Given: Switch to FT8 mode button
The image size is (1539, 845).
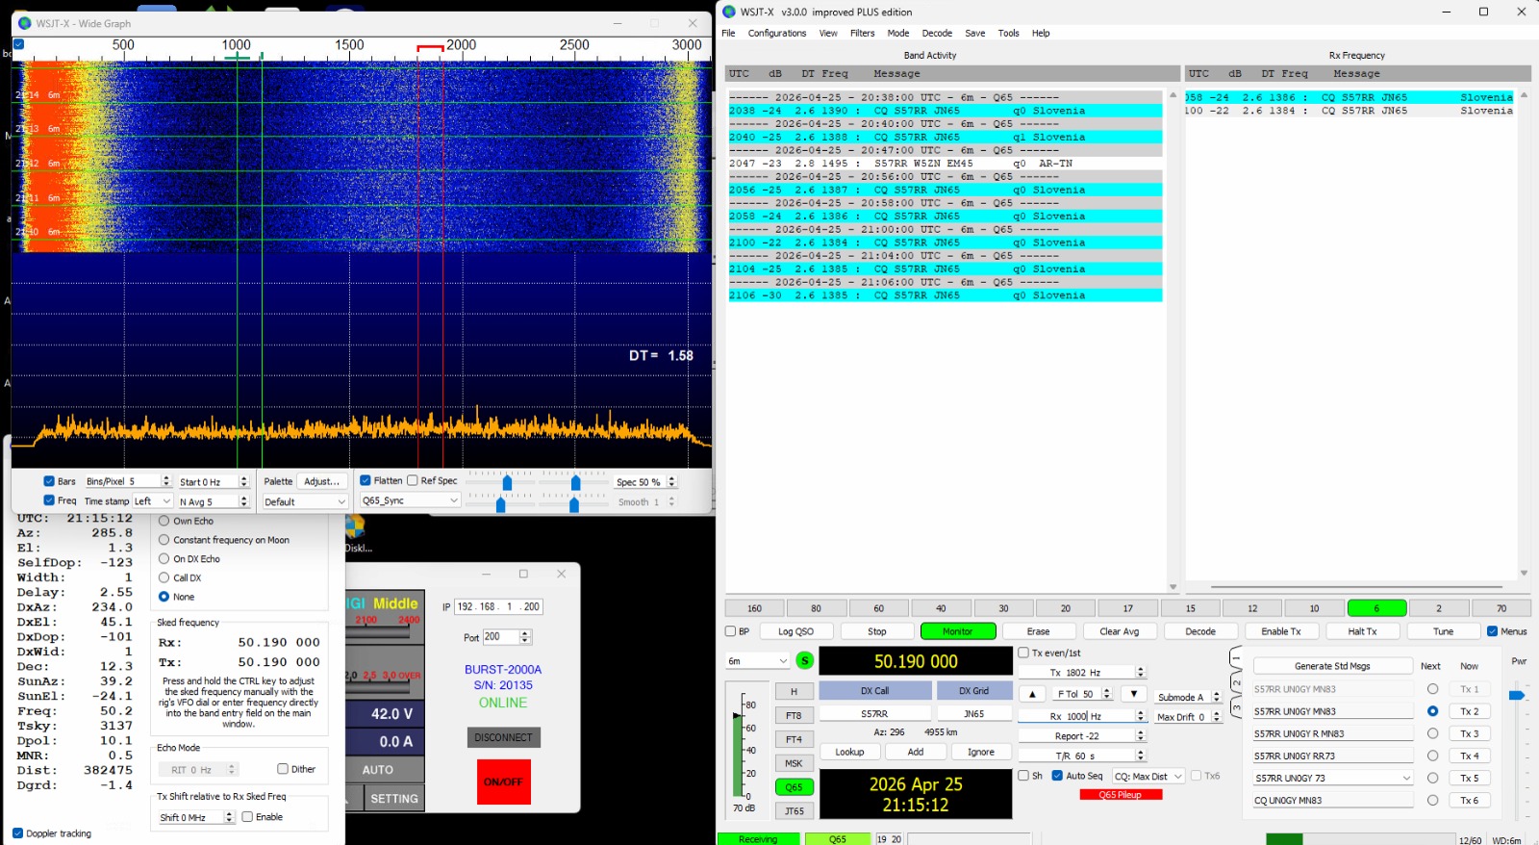Looking at the screenshot, I should coord(794,716).
